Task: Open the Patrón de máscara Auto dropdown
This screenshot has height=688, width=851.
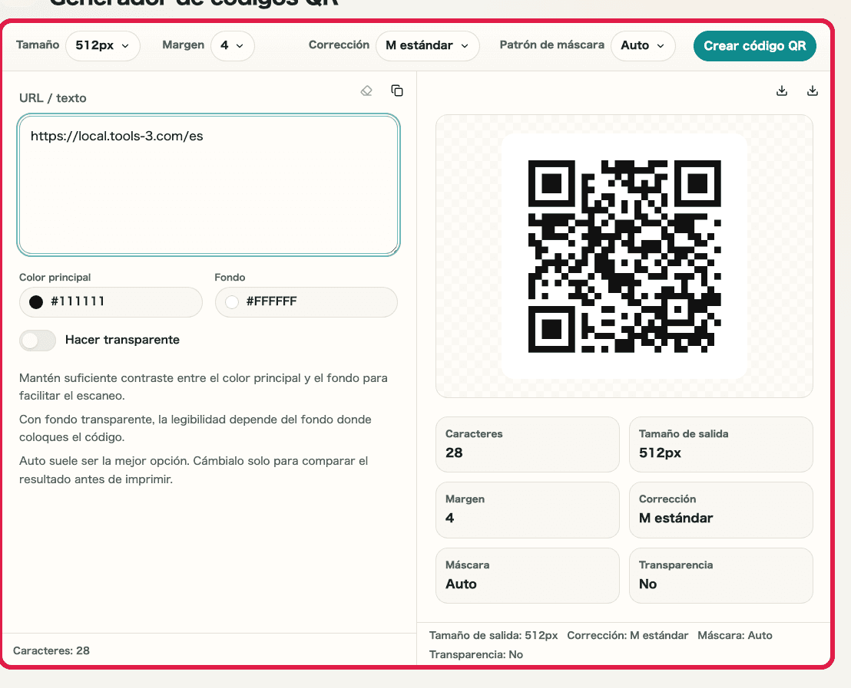Action: coord(643,45)
